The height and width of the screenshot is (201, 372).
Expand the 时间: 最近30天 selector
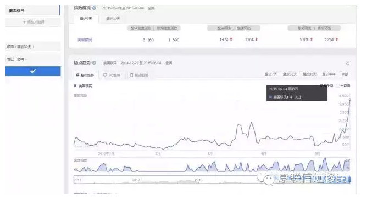(x=33, y=47)
